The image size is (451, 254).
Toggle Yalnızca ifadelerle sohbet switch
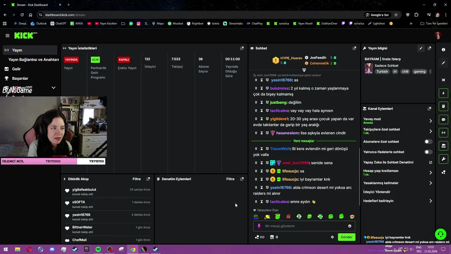pos(428,152)
